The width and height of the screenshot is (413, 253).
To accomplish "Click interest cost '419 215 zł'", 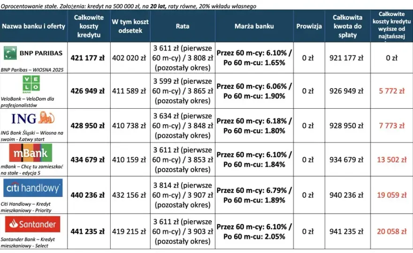I will pyautogui.click(x=129, y=231).
